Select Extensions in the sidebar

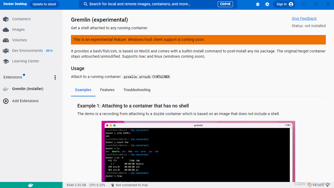13,77
